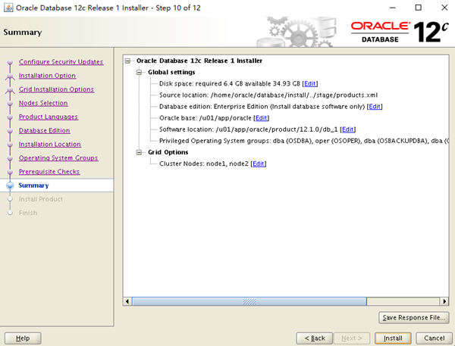455x346 pixels.
Task: Edit the Software location path
Action: point(347,129)
